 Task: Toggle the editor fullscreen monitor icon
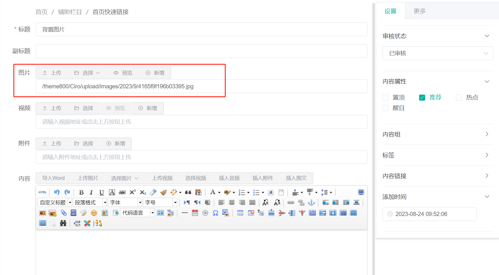pyautogui.click(x=361, y=192)
